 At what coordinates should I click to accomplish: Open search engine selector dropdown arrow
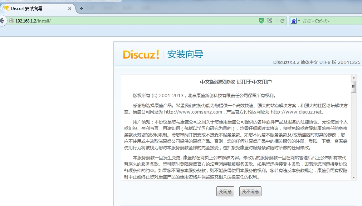(x=299, y=21)
